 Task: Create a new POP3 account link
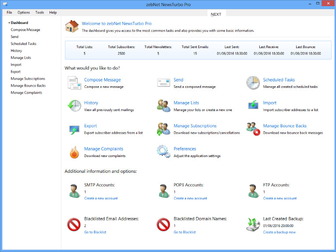(x=190, y=198)
